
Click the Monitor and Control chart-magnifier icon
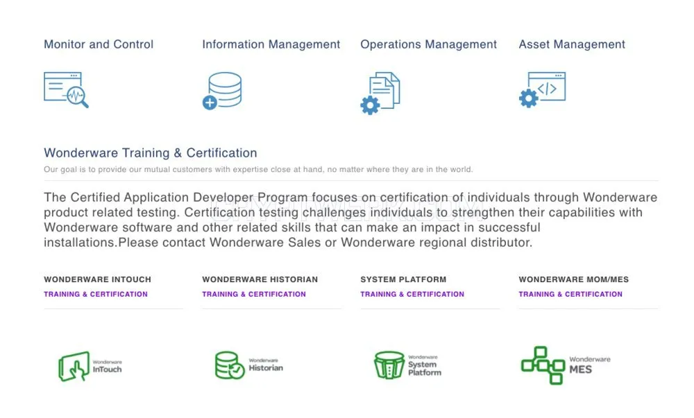click(x=66, y=89)
